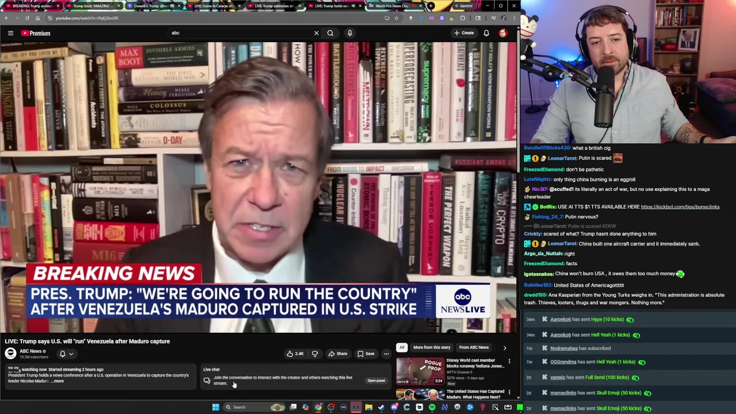Viewport: 736px width, 414px height.
Task: Mute the 'LIVE: Trump holds' tab audio
Action: [353, 6]
